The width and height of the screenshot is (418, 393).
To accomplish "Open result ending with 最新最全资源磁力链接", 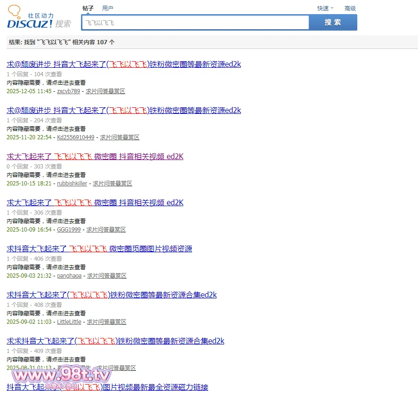I will tap(155, 387).
